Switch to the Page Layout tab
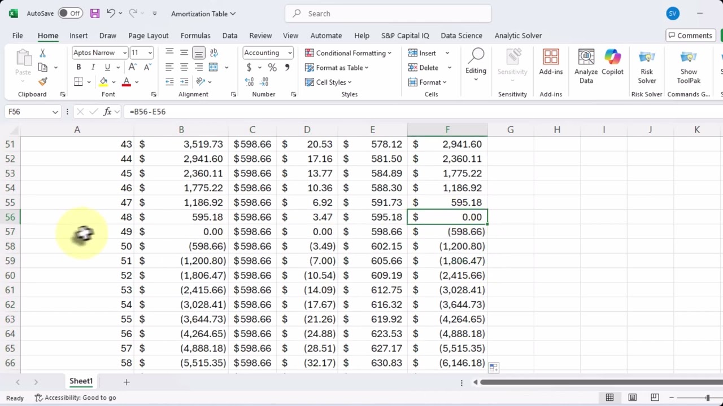Viewport: 723px width, 406px height. [x=149, y=36]
